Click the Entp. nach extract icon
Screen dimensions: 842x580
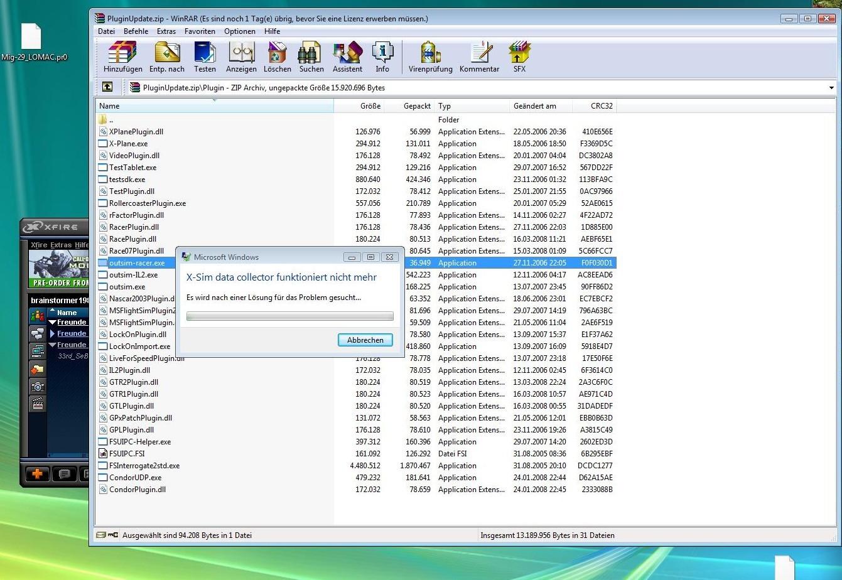(x=167, y=58)
